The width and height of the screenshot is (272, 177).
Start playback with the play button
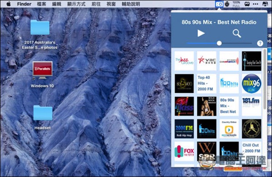point(201,33)
